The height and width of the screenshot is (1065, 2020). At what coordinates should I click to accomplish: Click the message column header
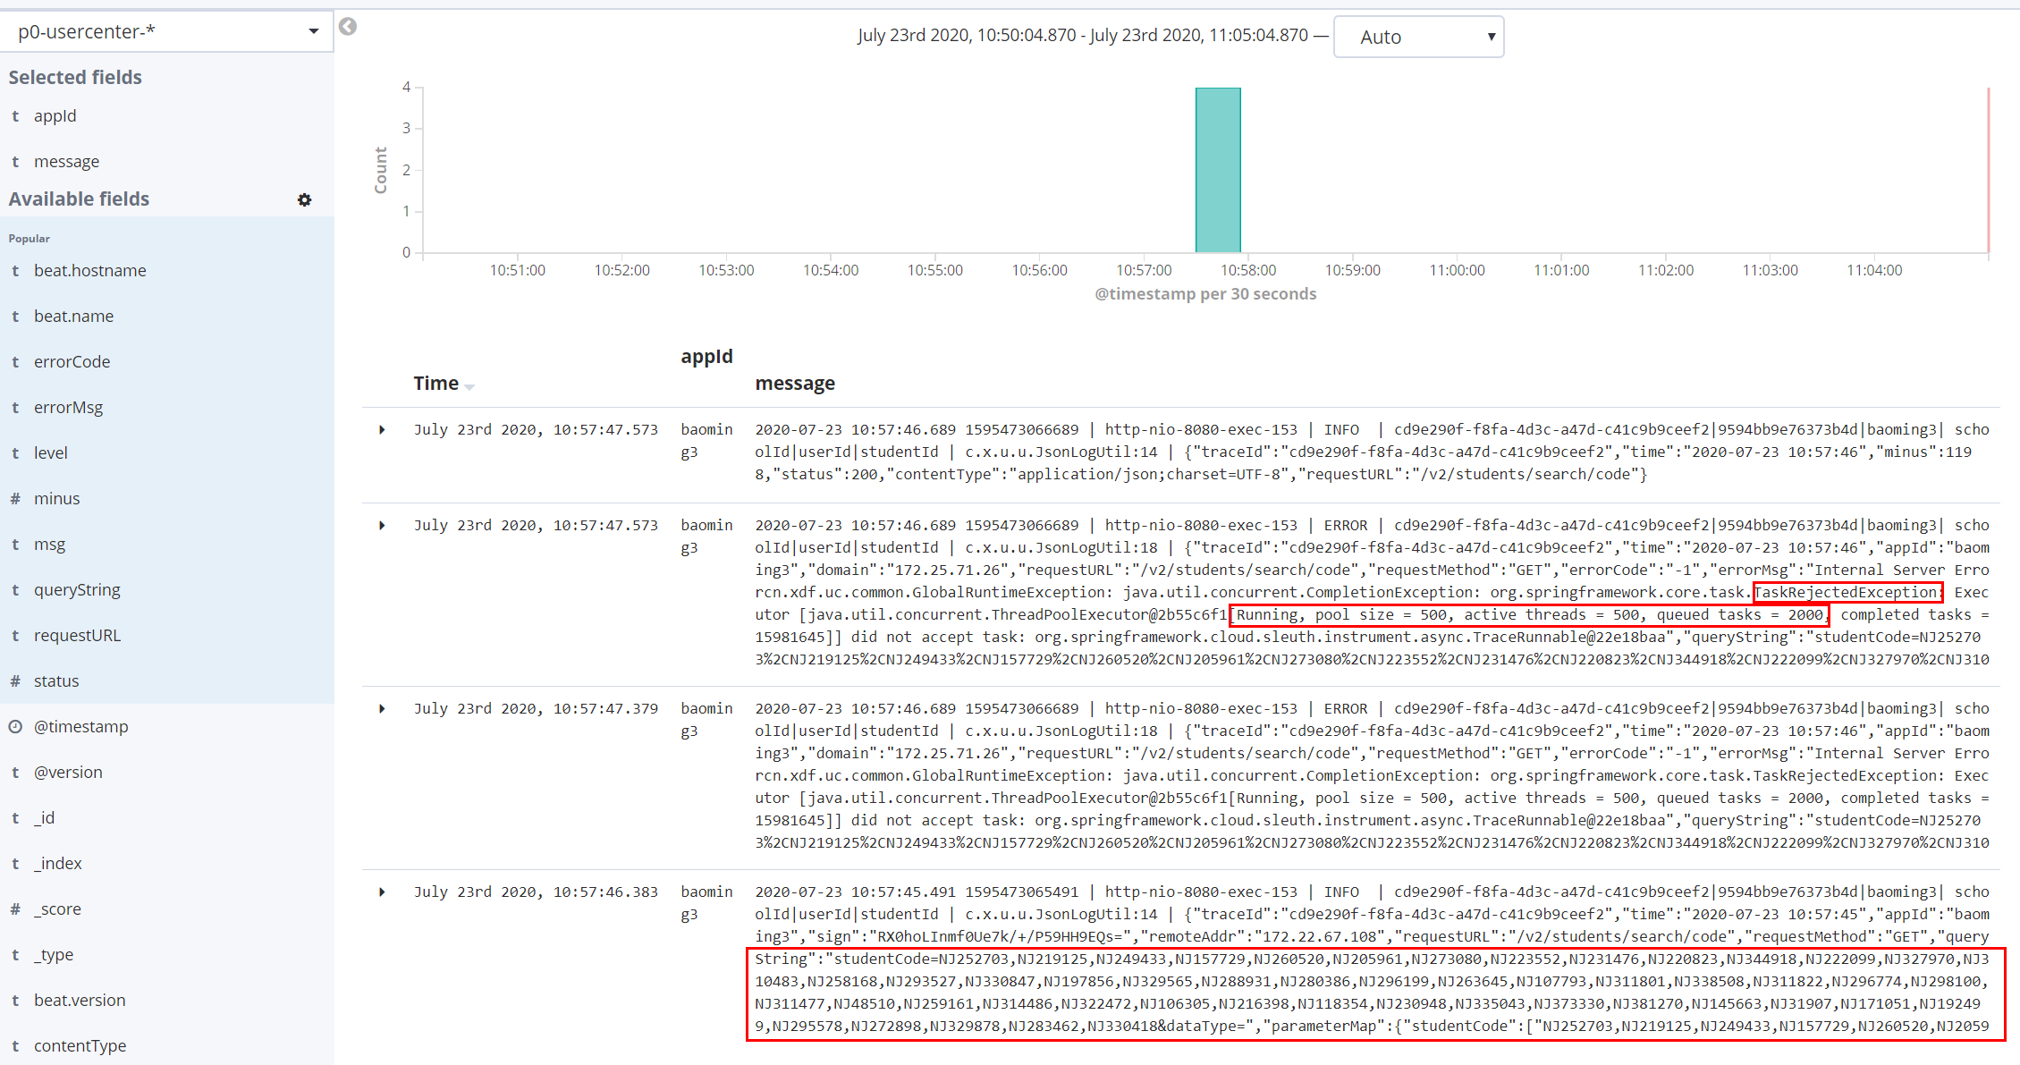[x=795, y=384]
